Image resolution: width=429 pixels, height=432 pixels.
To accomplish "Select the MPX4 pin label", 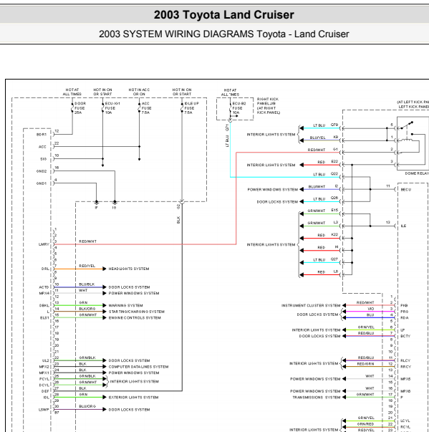I will (x=44, y=293).
